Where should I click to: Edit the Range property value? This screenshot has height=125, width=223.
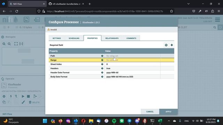click(x=132, y=60)
